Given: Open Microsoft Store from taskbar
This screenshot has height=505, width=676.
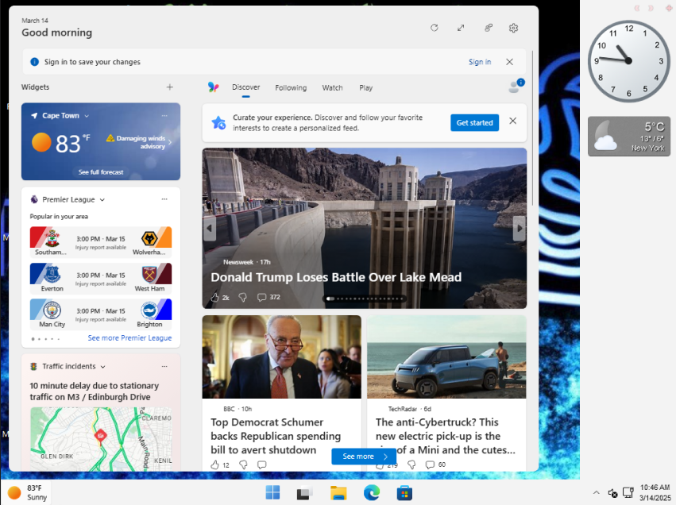Looking at the screenshot, I should point(404,492).
